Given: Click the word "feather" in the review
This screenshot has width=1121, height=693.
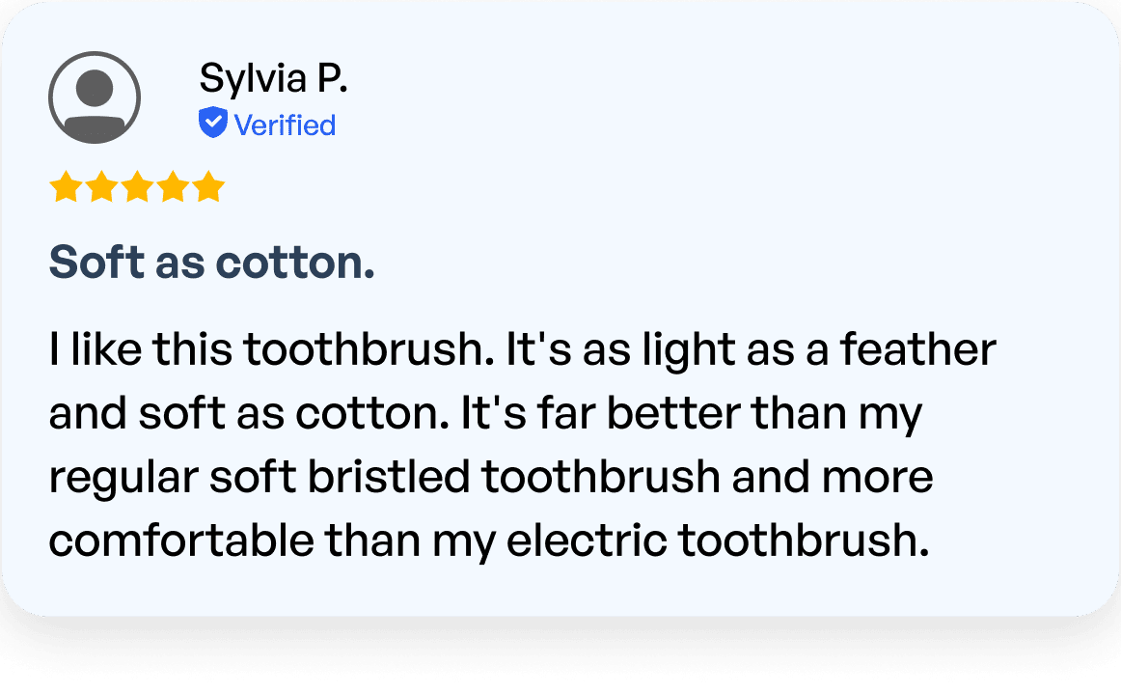Looking at the screenshot, I should pyautogui.click(x=917, y=350).
